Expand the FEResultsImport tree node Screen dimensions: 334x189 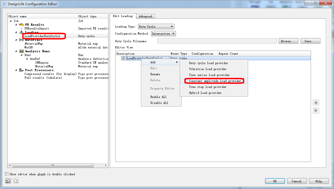pos(22,28)
